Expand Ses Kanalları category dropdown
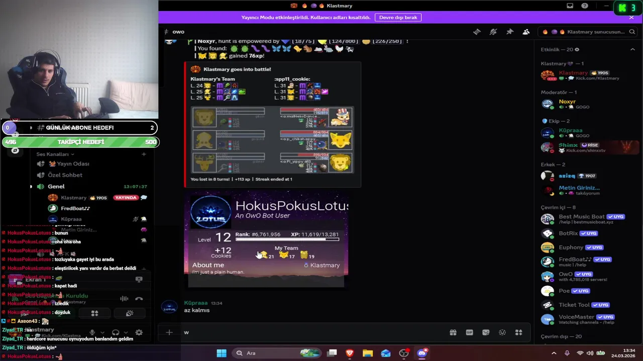Image resolution: width=643 pixels, height=361 pixels. click(55, 154)
